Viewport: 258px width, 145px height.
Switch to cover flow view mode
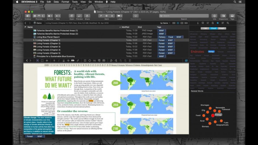click(186, 23)
